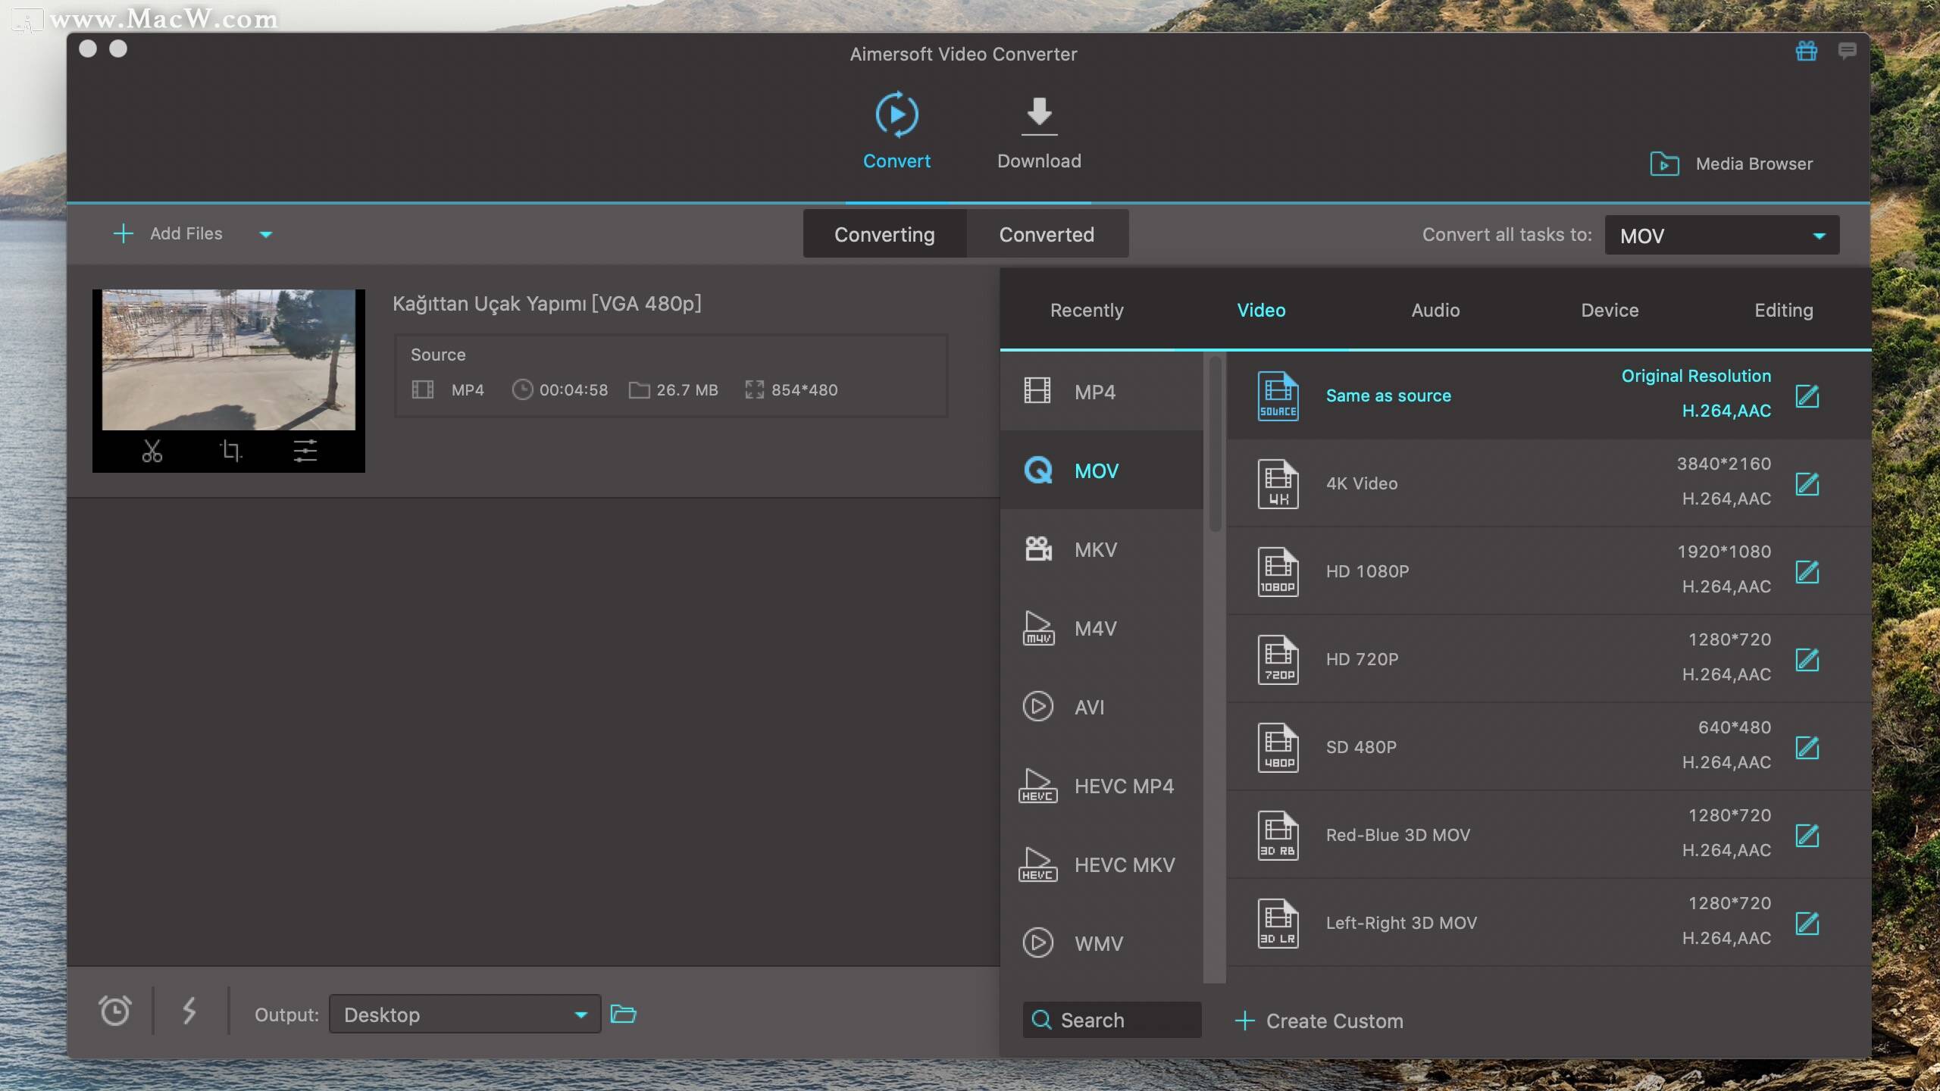Screen dimensions: 1940x1091
Task: Click Add Files
Action: point(168,233)
